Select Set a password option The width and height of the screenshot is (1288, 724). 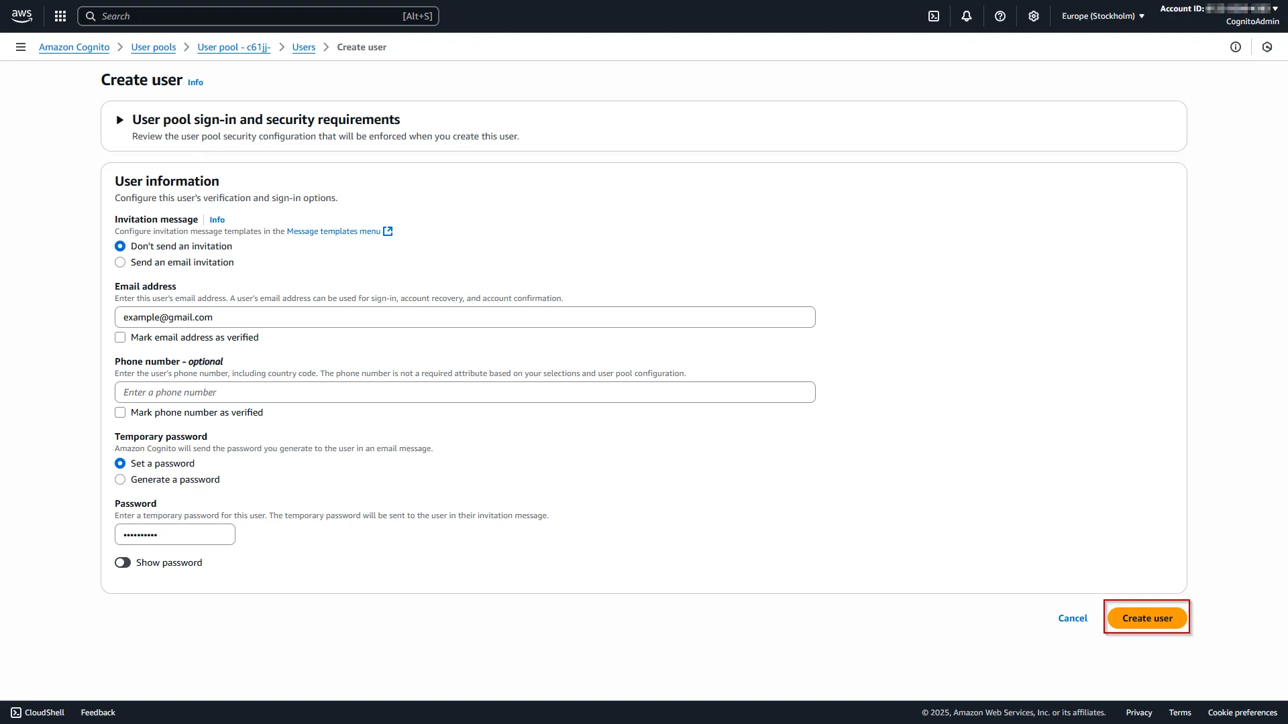point(120,463)
